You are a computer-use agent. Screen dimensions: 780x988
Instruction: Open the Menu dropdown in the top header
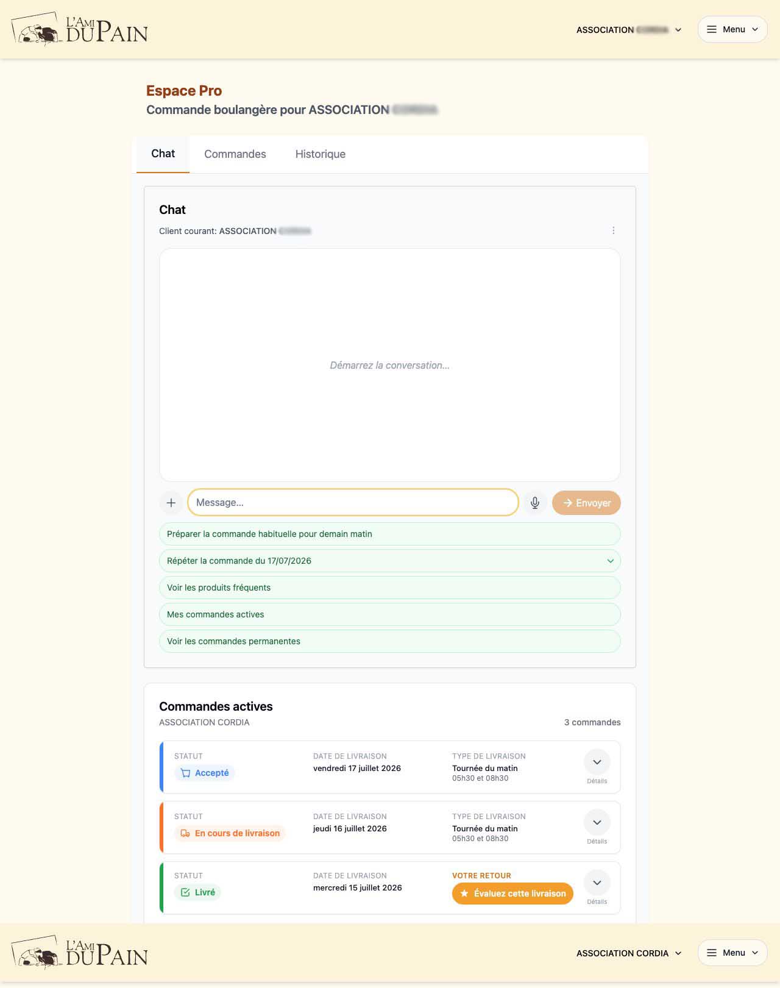pos(732,29)
